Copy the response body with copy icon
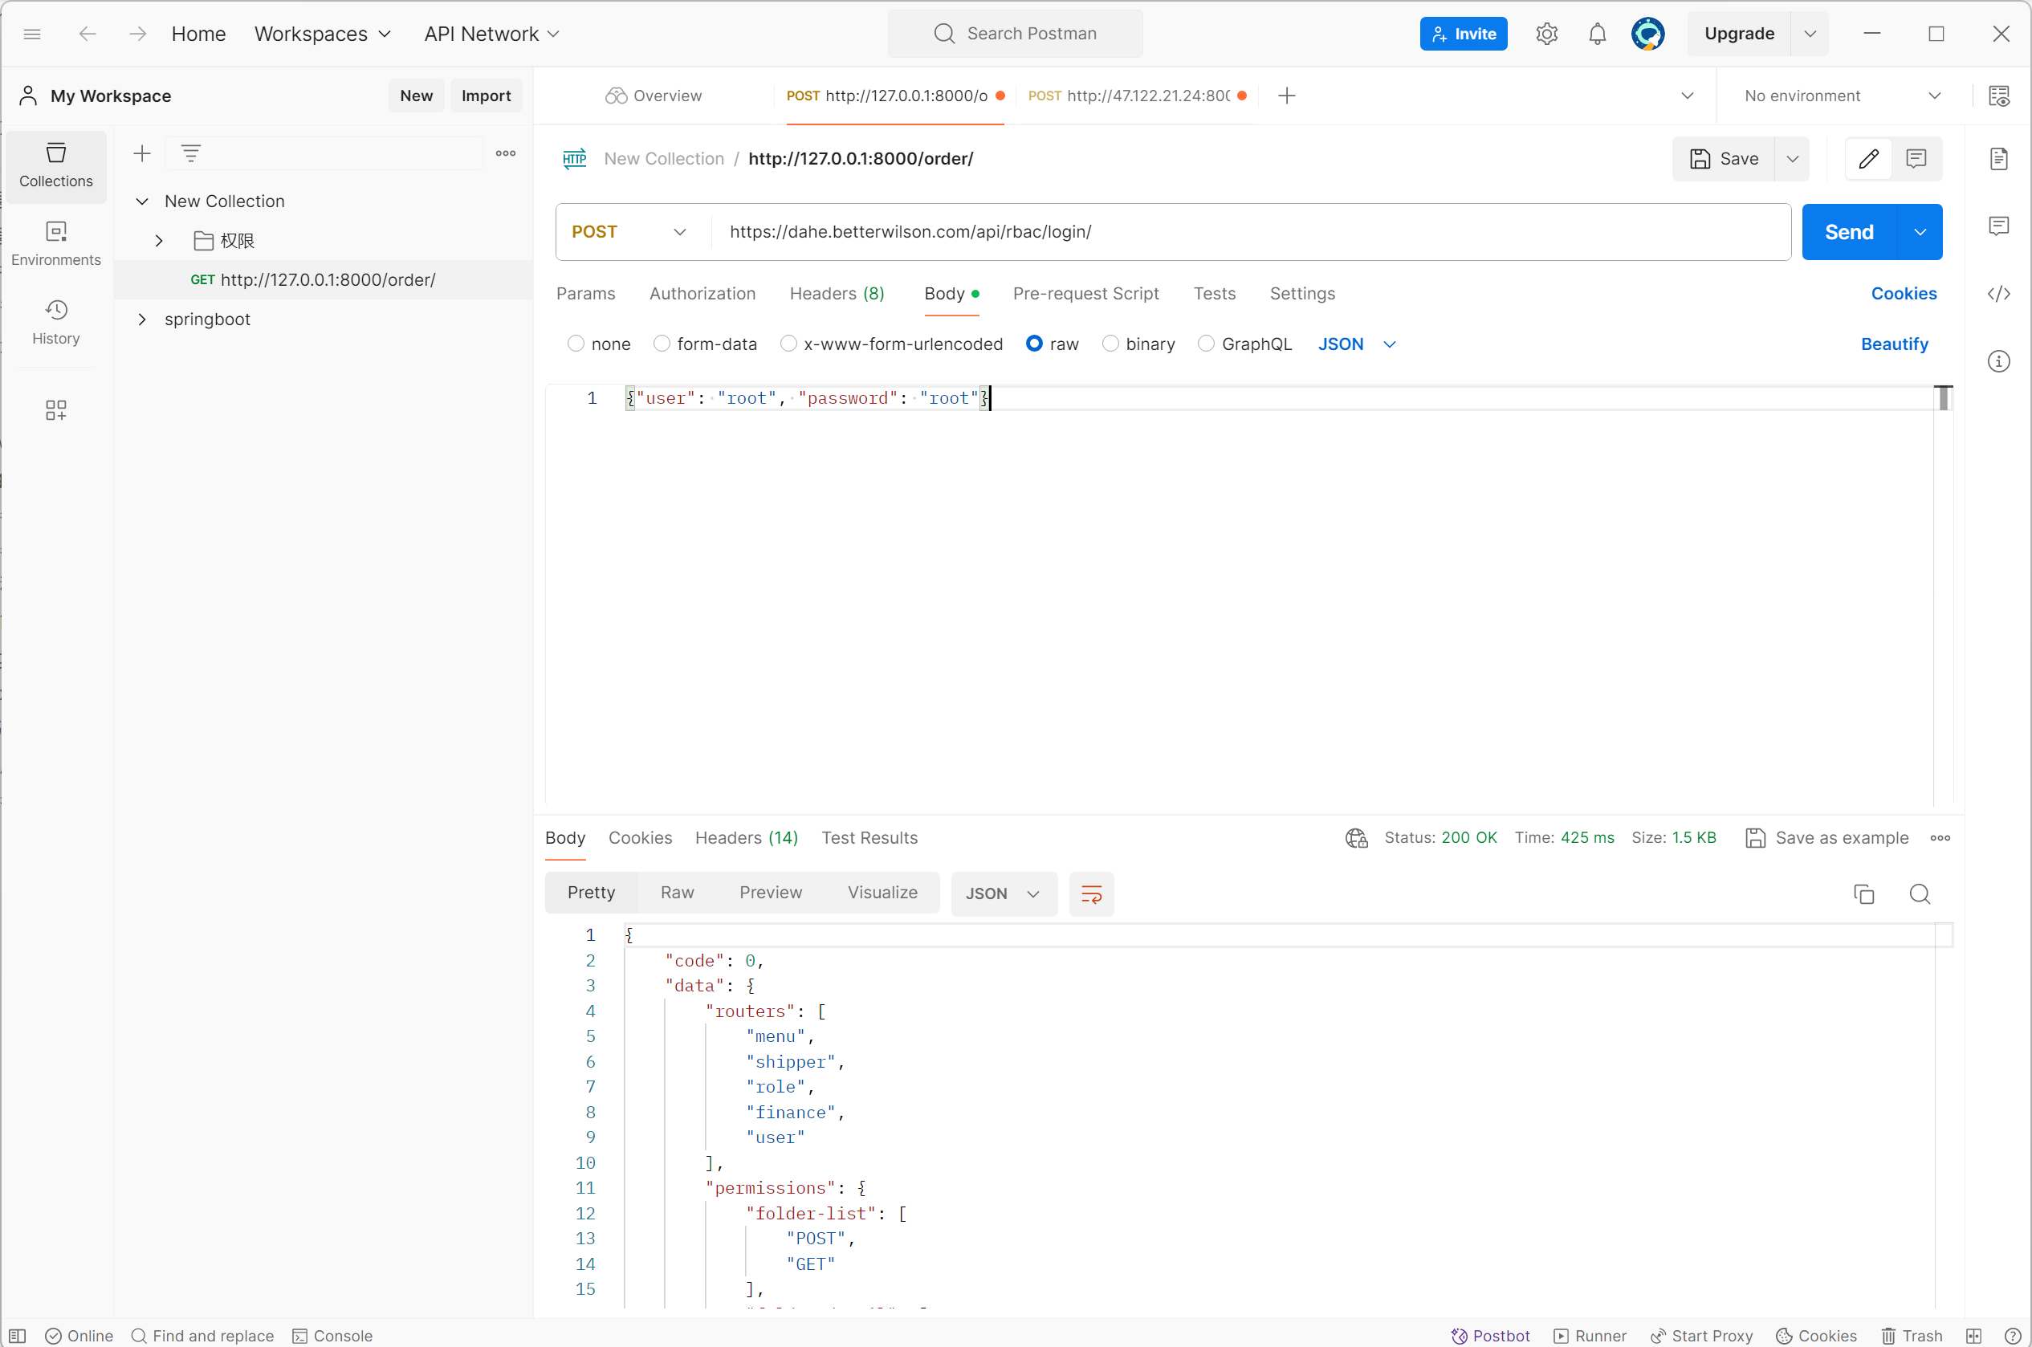2032x1347 pixels. click(1863, 894)
